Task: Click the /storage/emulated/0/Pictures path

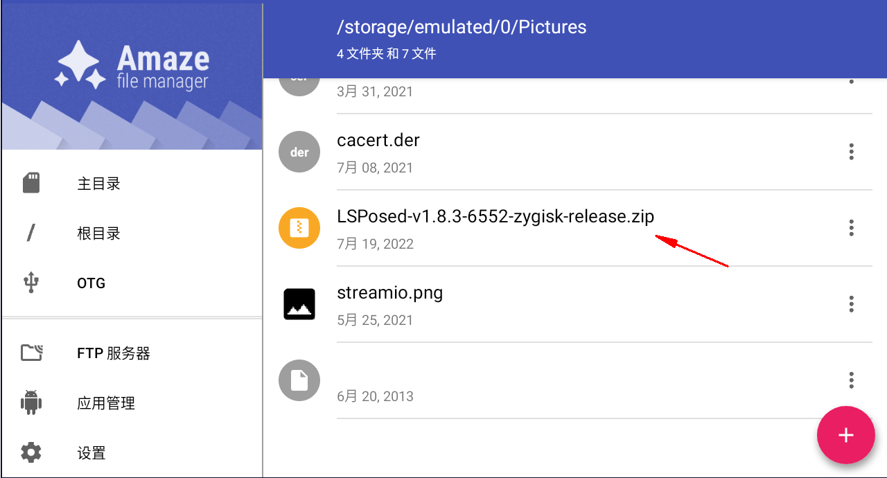Action: 461,27
